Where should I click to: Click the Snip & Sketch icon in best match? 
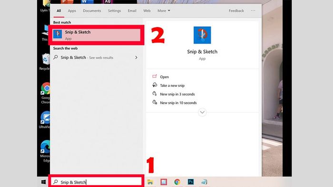(x=58, y=34)
